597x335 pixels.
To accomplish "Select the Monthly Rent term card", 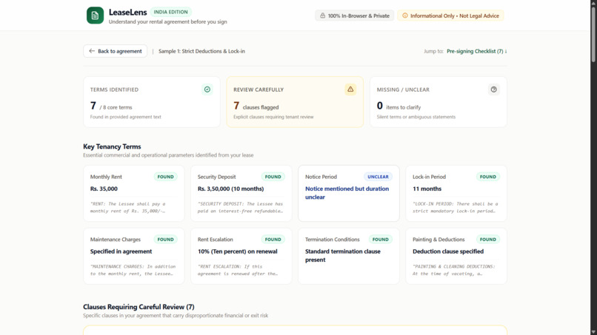I will 133,193.
